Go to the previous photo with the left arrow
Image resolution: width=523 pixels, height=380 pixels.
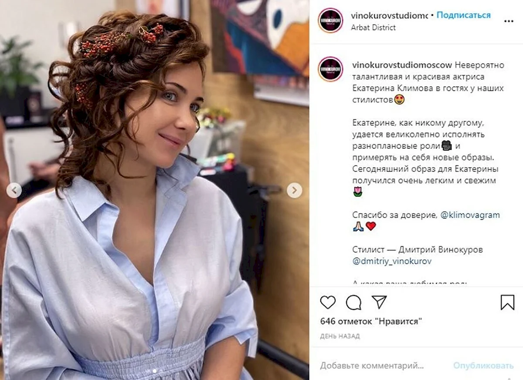(14, 190)
